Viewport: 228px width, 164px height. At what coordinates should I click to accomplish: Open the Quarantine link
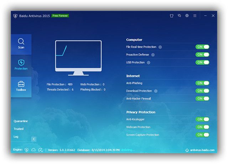21,121
